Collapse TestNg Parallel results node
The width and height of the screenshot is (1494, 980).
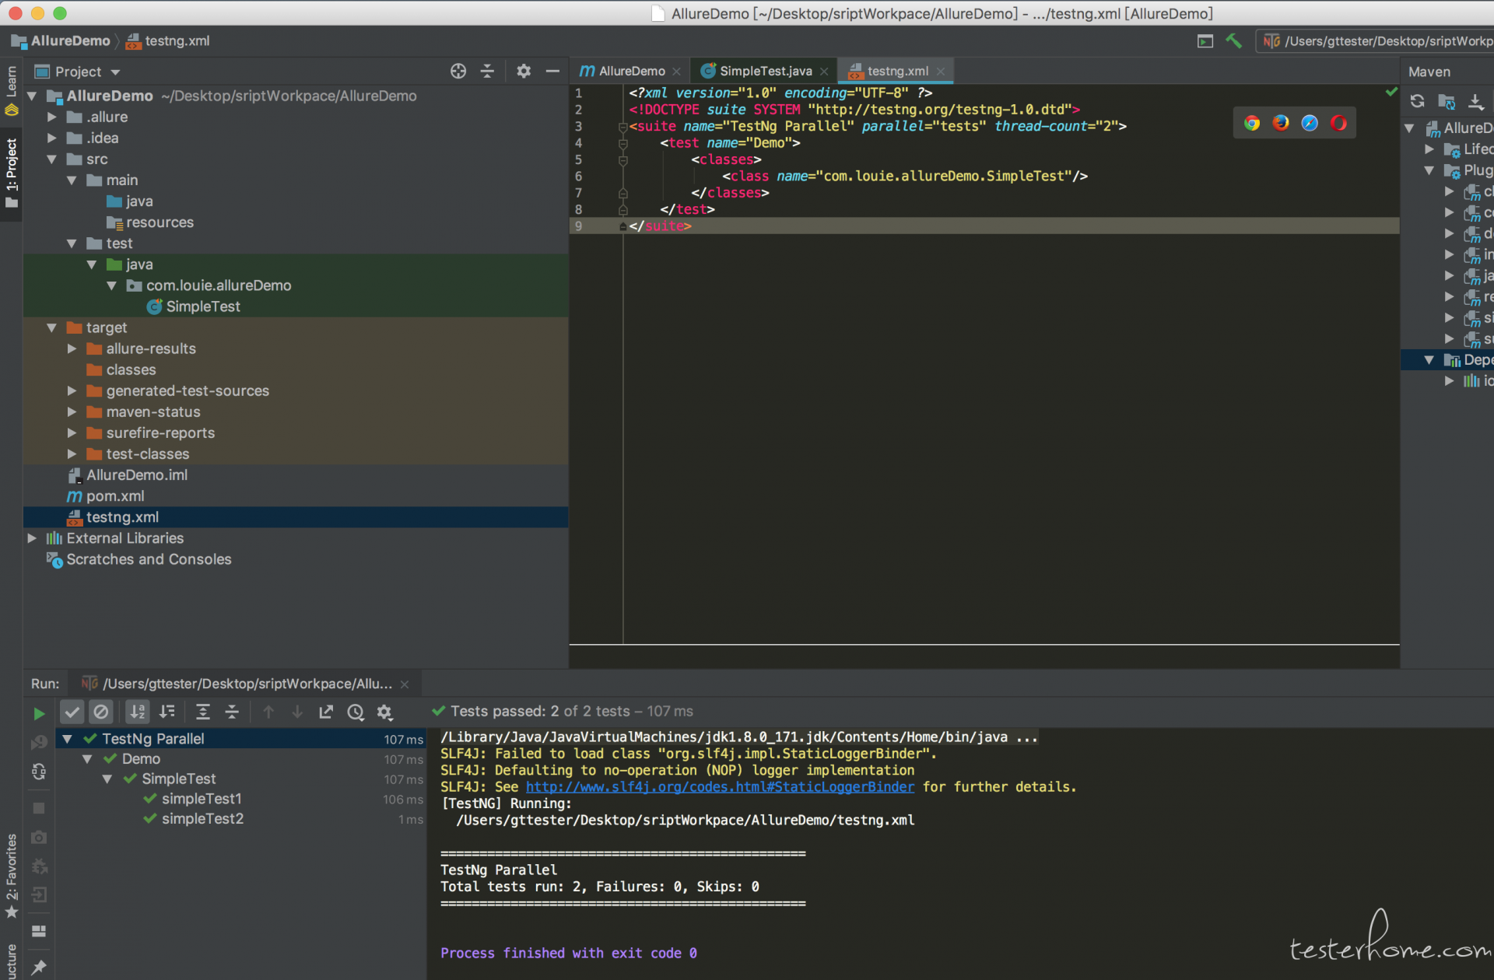point(68,739)
